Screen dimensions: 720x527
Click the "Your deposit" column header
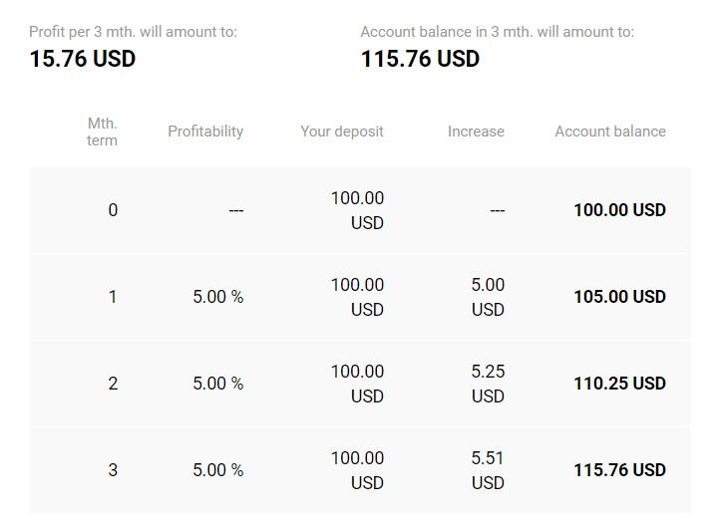[x=342, y=132]
